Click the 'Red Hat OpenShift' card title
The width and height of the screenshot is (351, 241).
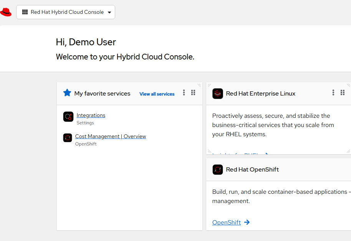(253, 170)
